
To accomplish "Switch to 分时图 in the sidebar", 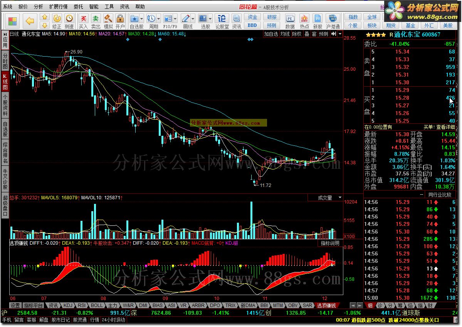I will coord(5,61).
